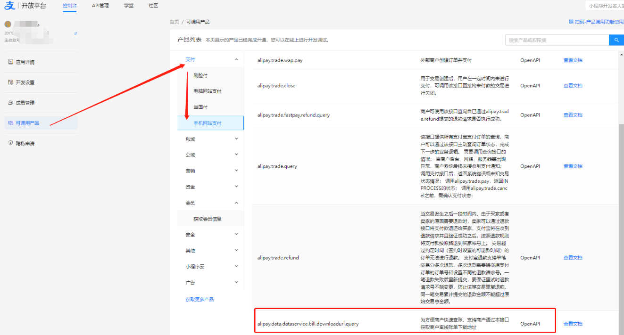The height and width of the screenshot is (335, 624).
Task: Open the 学堂 tab
Action: (x=128, y=6)
